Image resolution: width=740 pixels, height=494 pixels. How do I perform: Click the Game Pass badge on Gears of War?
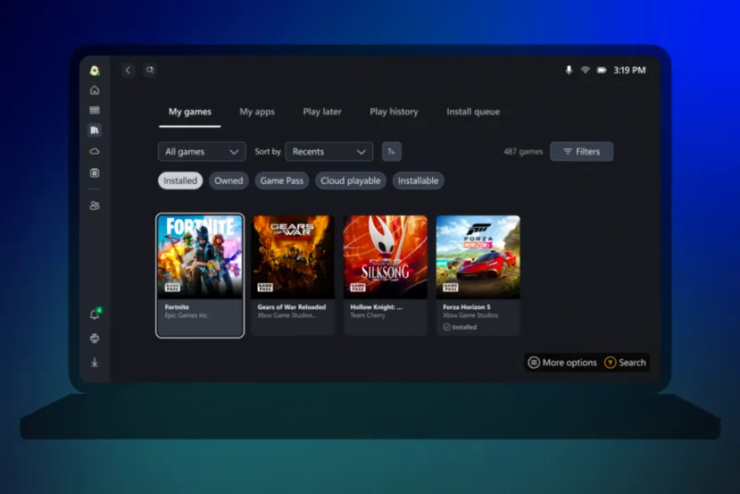click(x=265, y=287)
